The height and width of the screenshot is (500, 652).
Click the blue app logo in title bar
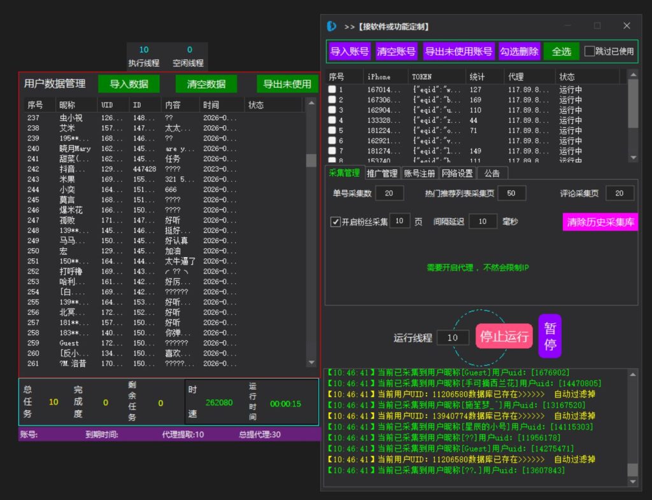(x=331, y=26)
